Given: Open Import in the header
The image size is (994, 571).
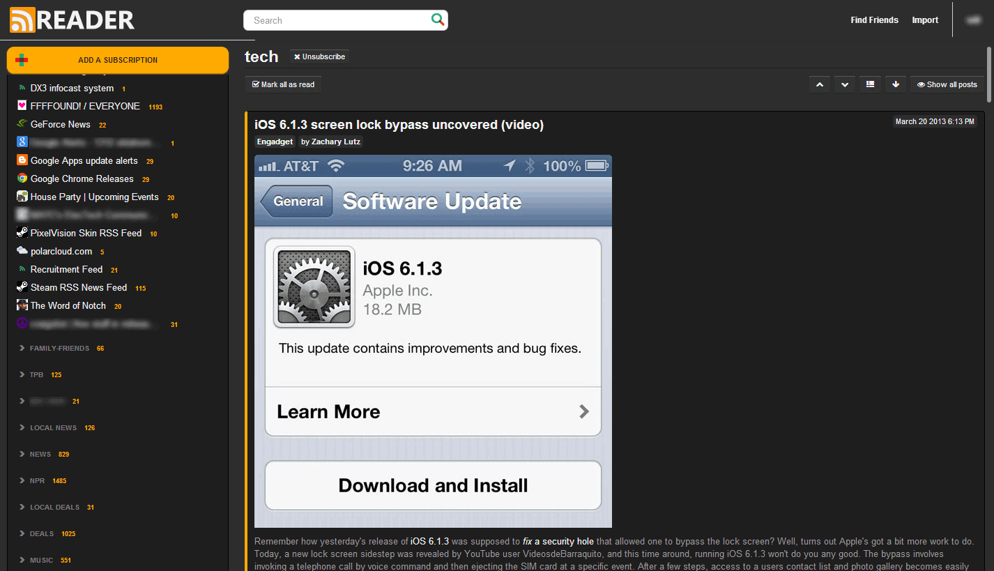Looking at the screenshot, I should [925, 20].
